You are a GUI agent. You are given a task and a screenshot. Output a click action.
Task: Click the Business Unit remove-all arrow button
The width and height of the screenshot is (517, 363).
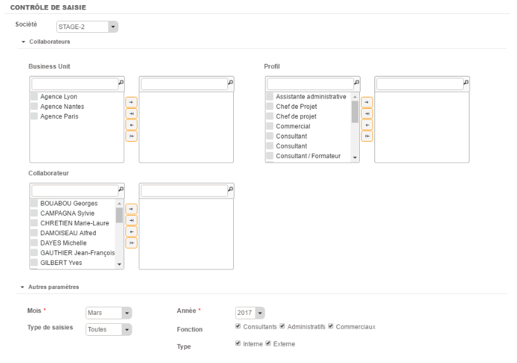click(131, 136)
